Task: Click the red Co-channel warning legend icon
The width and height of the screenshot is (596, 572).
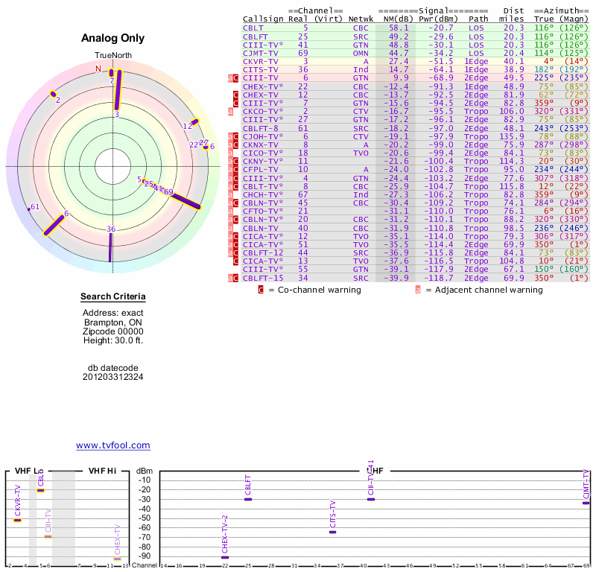Action: click(x=261, y=290)
